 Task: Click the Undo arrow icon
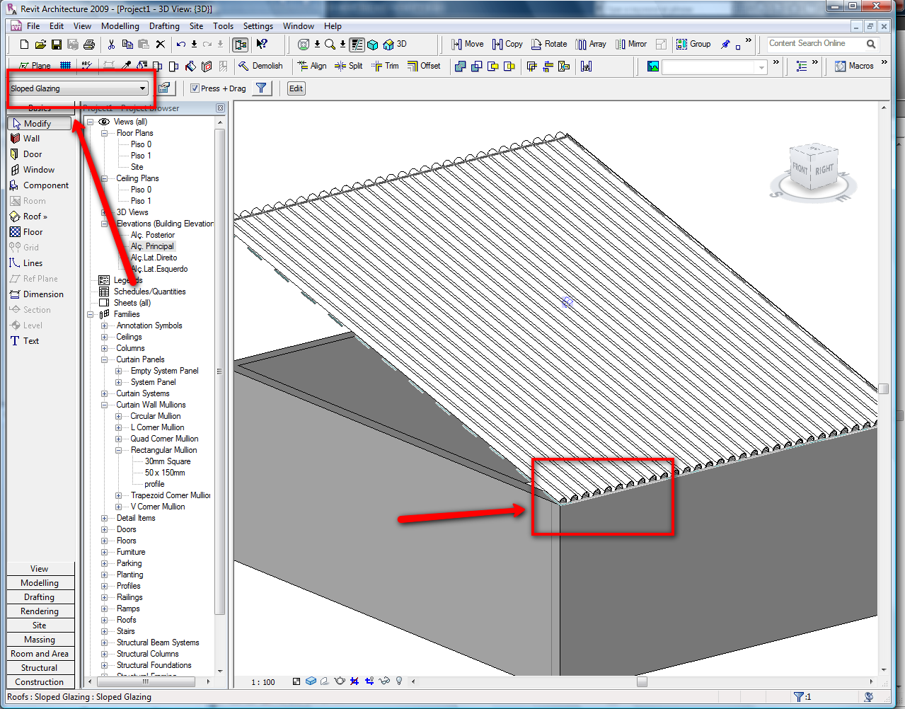click(x=181, y=45)
